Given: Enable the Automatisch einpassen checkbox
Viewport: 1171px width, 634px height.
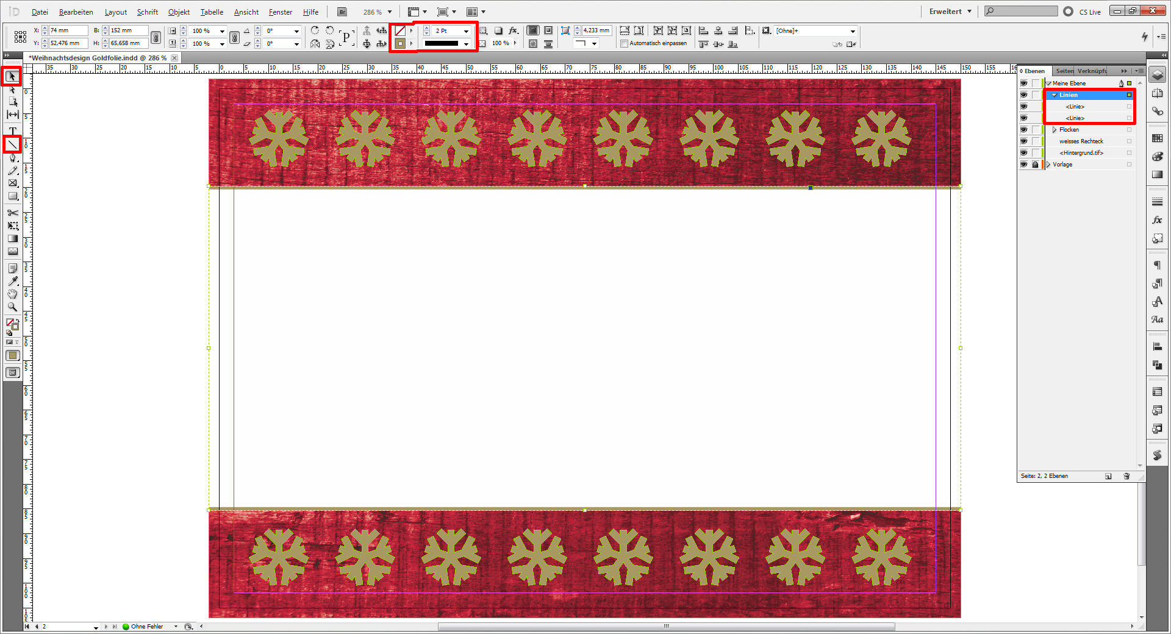Looking at the screenshot, I should (x=624, y=43).
